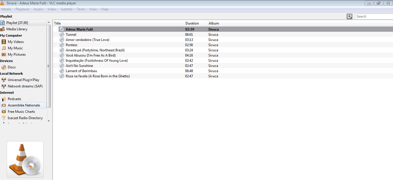Screen dimensions: 393x180
Task: Click the 02:56 duration of Ponteio
Action: 189,45
